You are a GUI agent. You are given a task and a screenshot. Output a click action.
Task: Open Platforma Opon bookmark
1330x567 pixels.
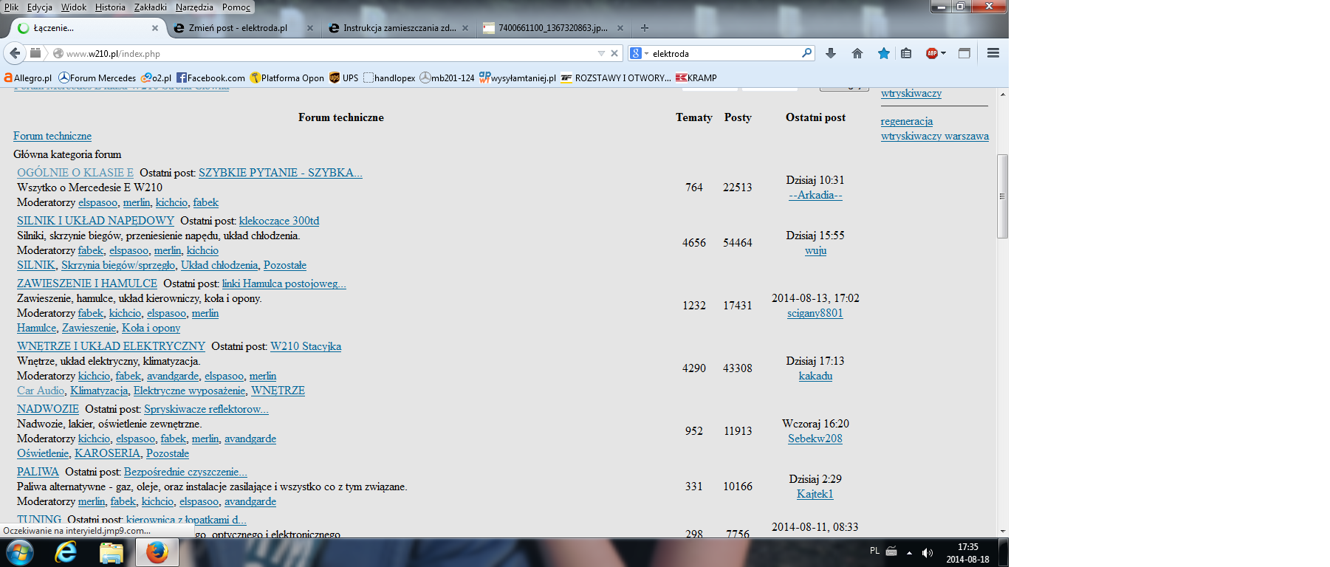tap(287, 78)
